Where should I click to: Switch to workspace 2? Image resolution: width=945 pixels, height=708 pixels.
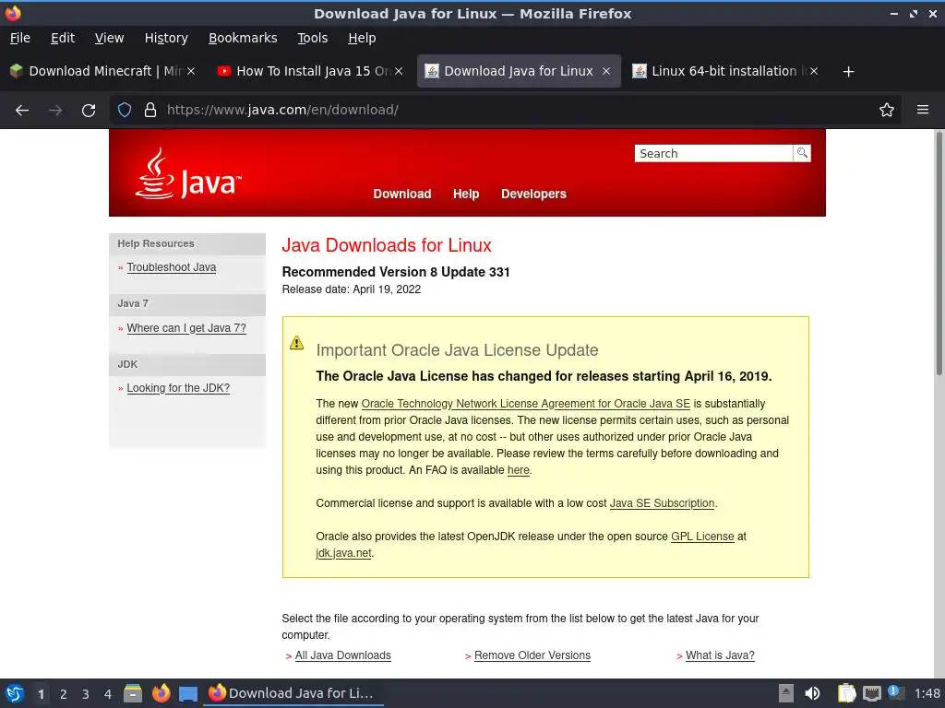pyautogui.click(x=64, y=694)
